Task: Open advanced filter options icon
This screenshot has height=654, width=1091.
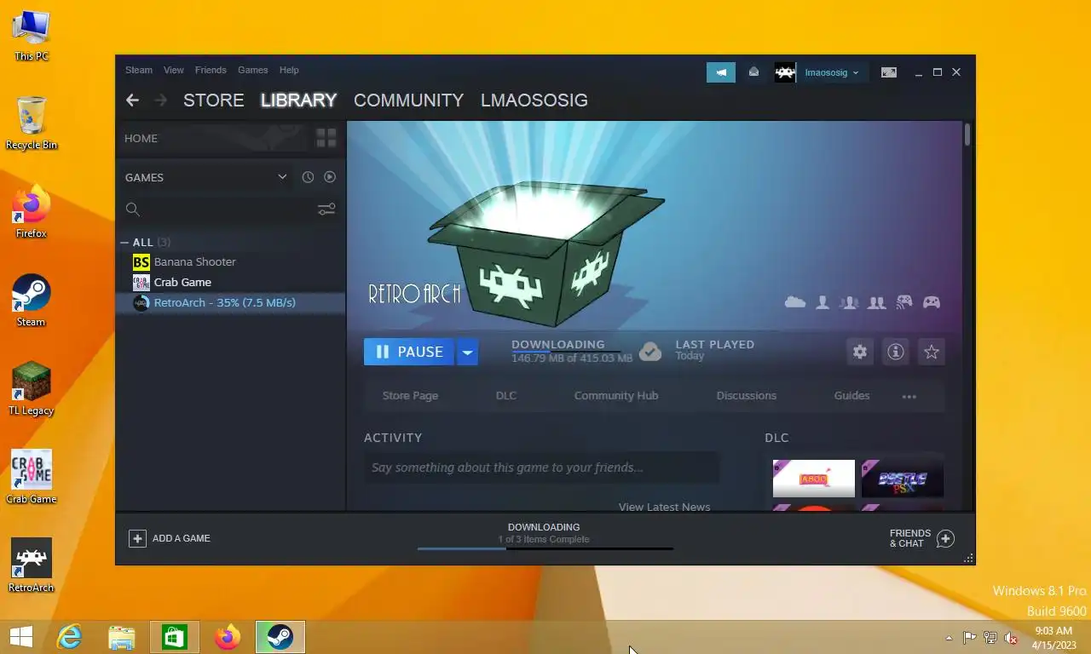Action: pyautogui.click(x=326, y=209)
